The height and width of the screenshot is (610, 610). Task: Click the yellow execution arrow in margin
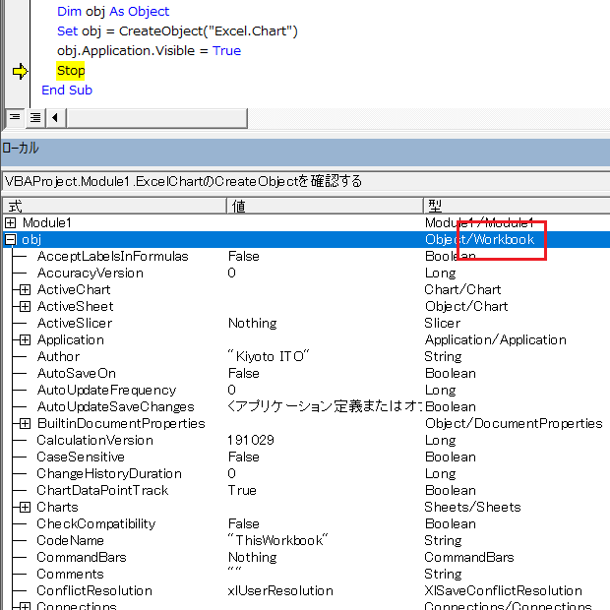click(20, 71)
